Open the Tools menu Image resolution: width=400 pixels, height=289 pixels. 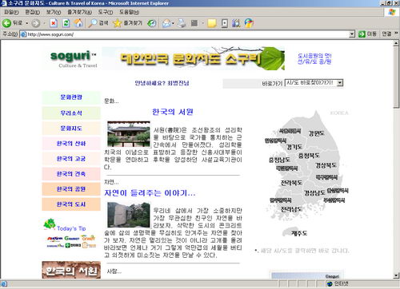(106, 12)
